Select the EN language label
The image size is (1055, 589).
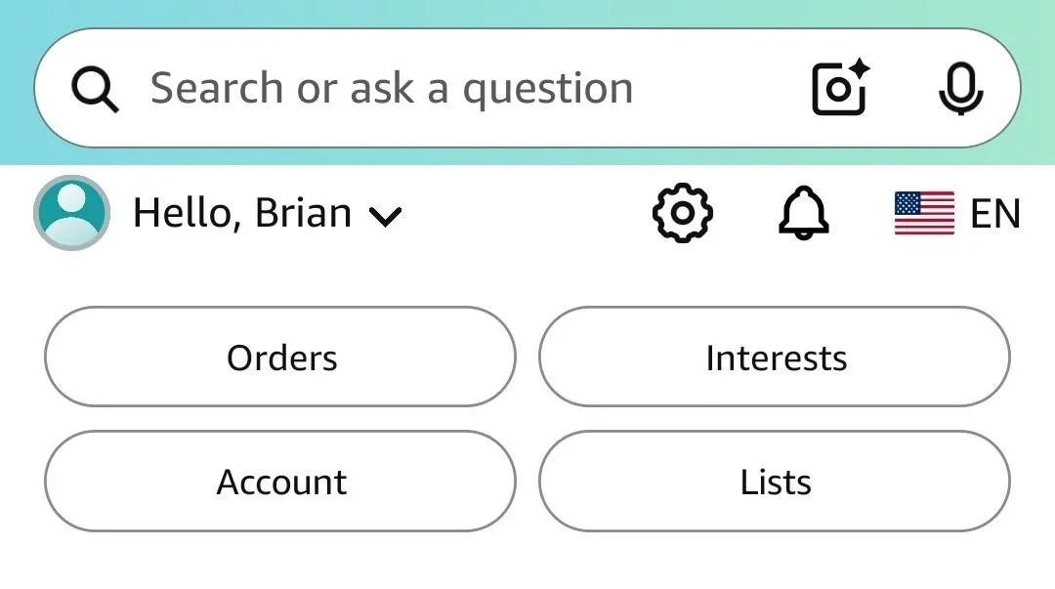[x=994, y=214]
